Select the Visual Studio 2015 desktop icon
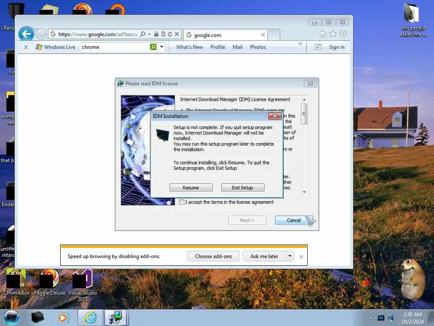Image resolution: width=434 pixels, height=326 pixels. (x=83, y=286)
